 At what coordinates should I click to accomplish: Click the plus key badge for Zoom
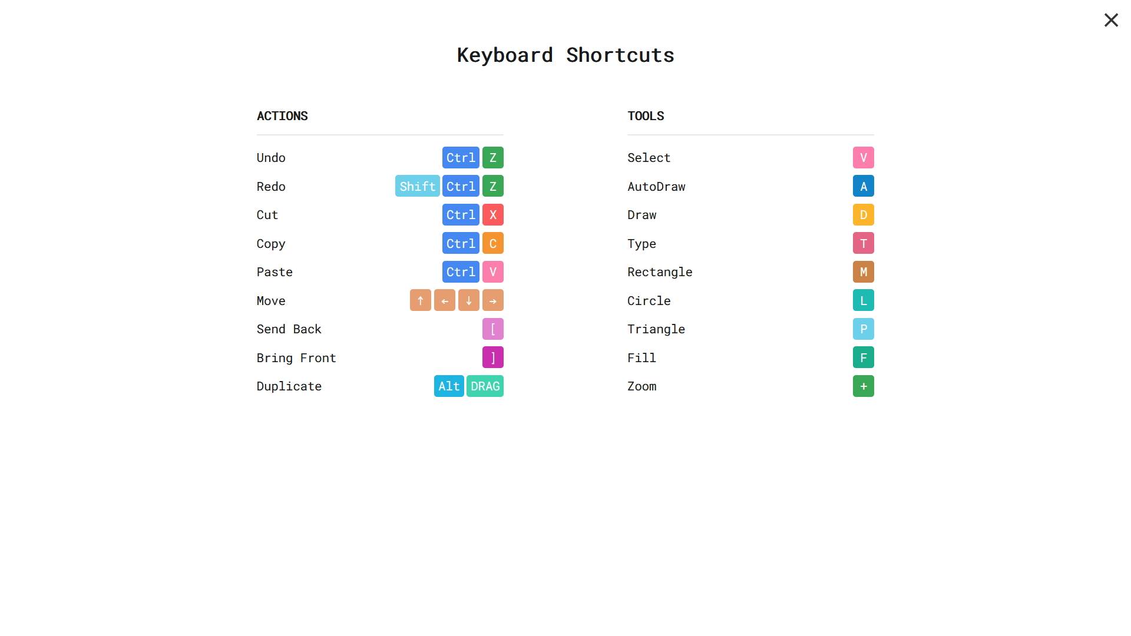(x=864, y=386)
